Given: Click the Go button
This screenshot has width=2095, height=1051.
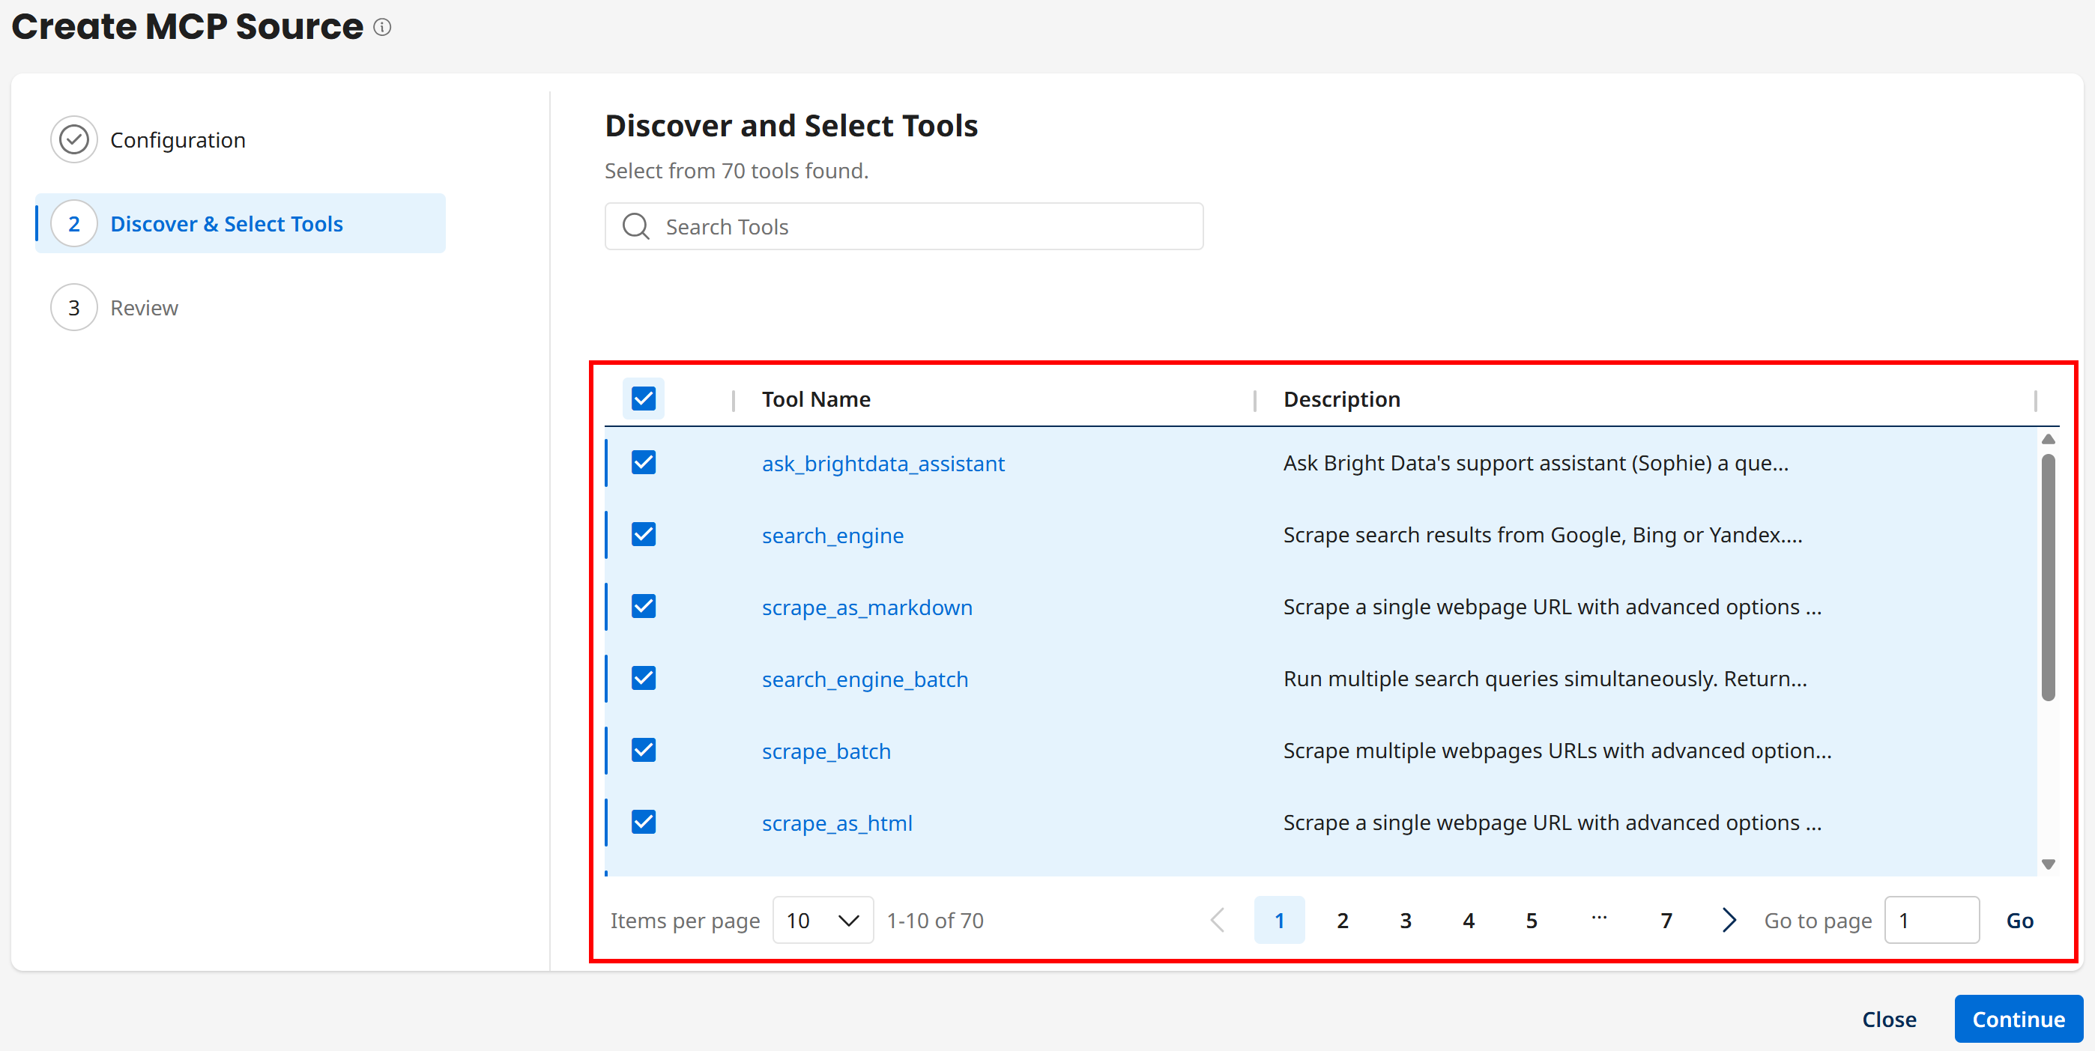Looking at the screenshot, I should coord(2019,920).
